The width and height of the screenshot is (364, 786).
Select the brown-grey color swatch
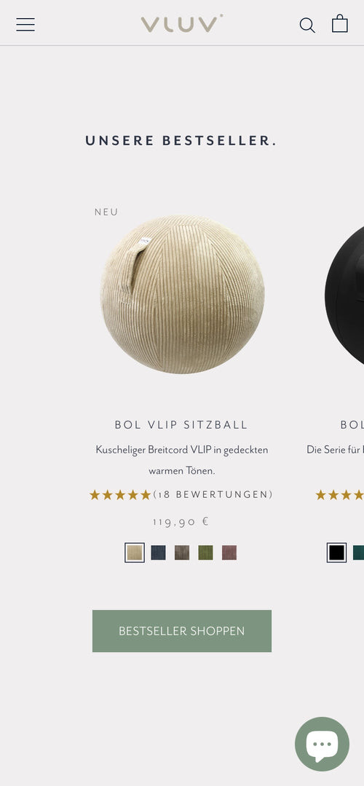click(182, 552)
